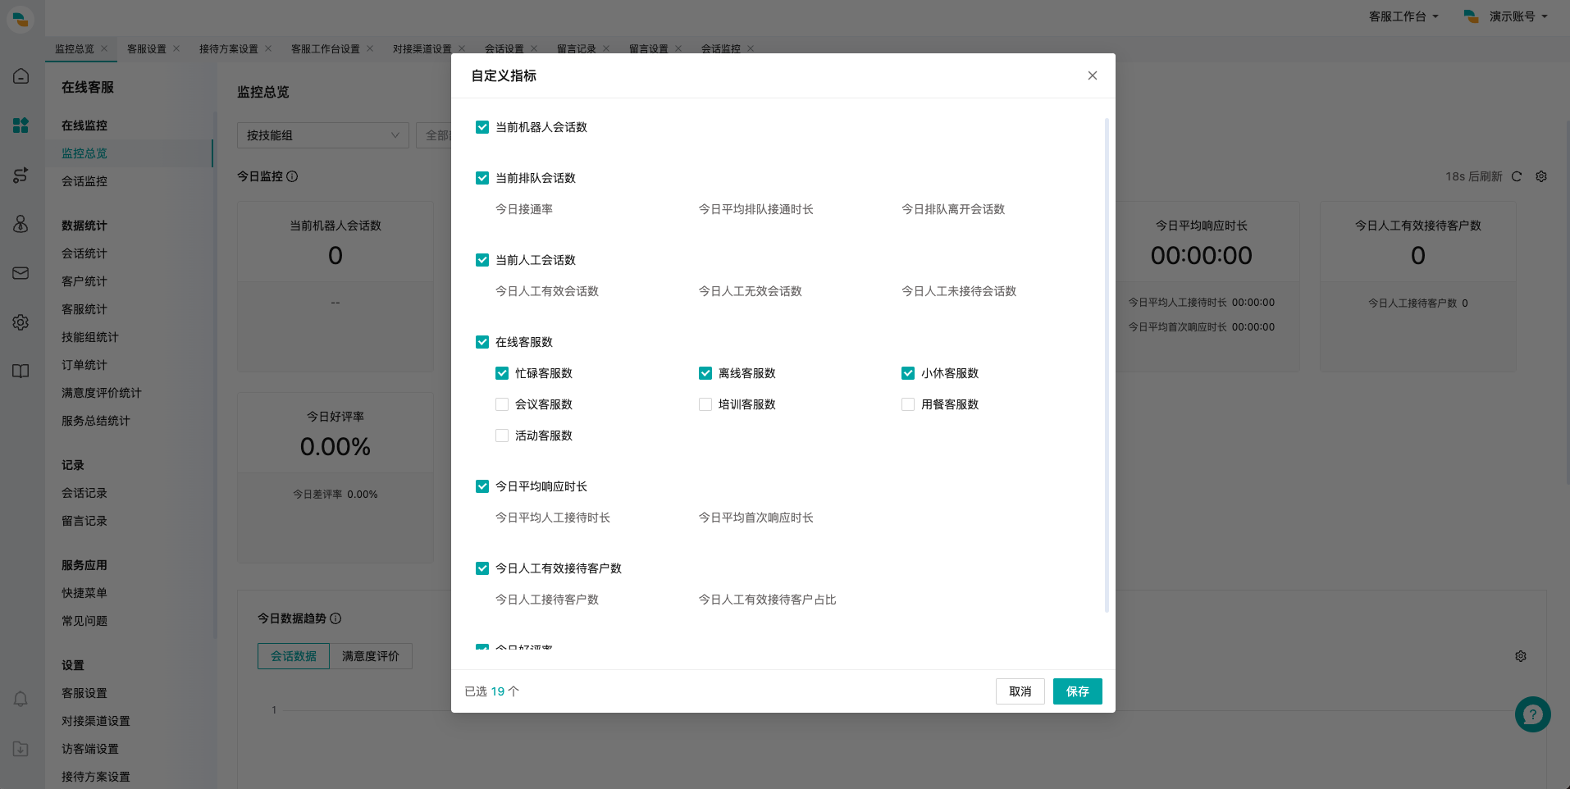
Task: Open settings gear icon in sidebar
Action: [x=21, y=322]
